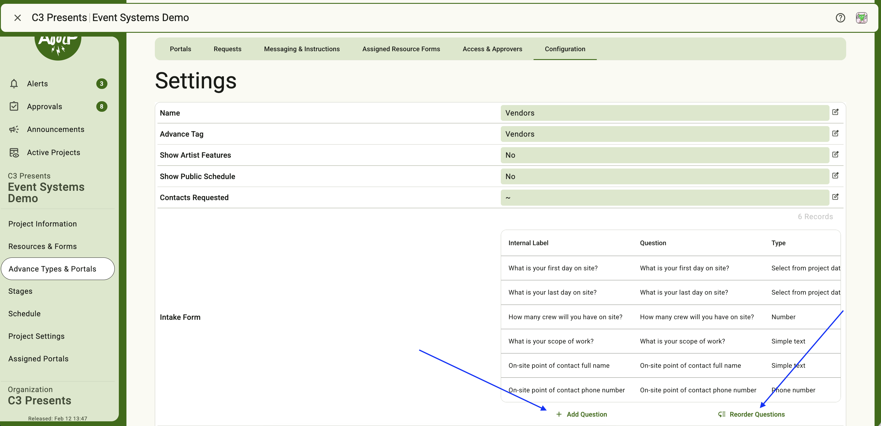Go to Project Settings
The width and height of the screenshot is (881, 426).
37,336
